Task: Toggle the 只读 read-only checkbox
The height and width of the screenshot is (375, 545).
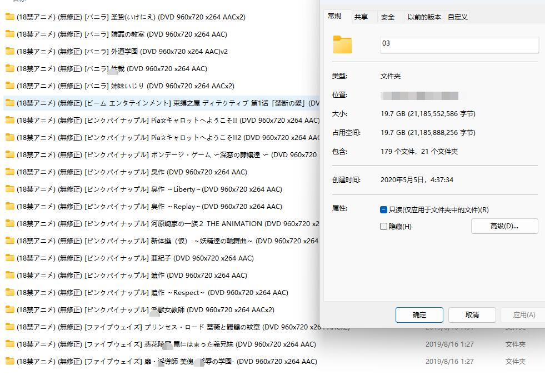Action: (383, 210)
